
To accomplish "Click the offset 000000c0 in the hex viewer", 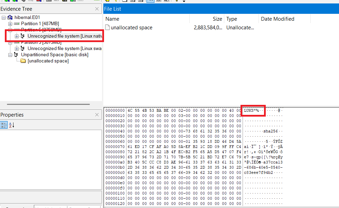I will (115, 172).
